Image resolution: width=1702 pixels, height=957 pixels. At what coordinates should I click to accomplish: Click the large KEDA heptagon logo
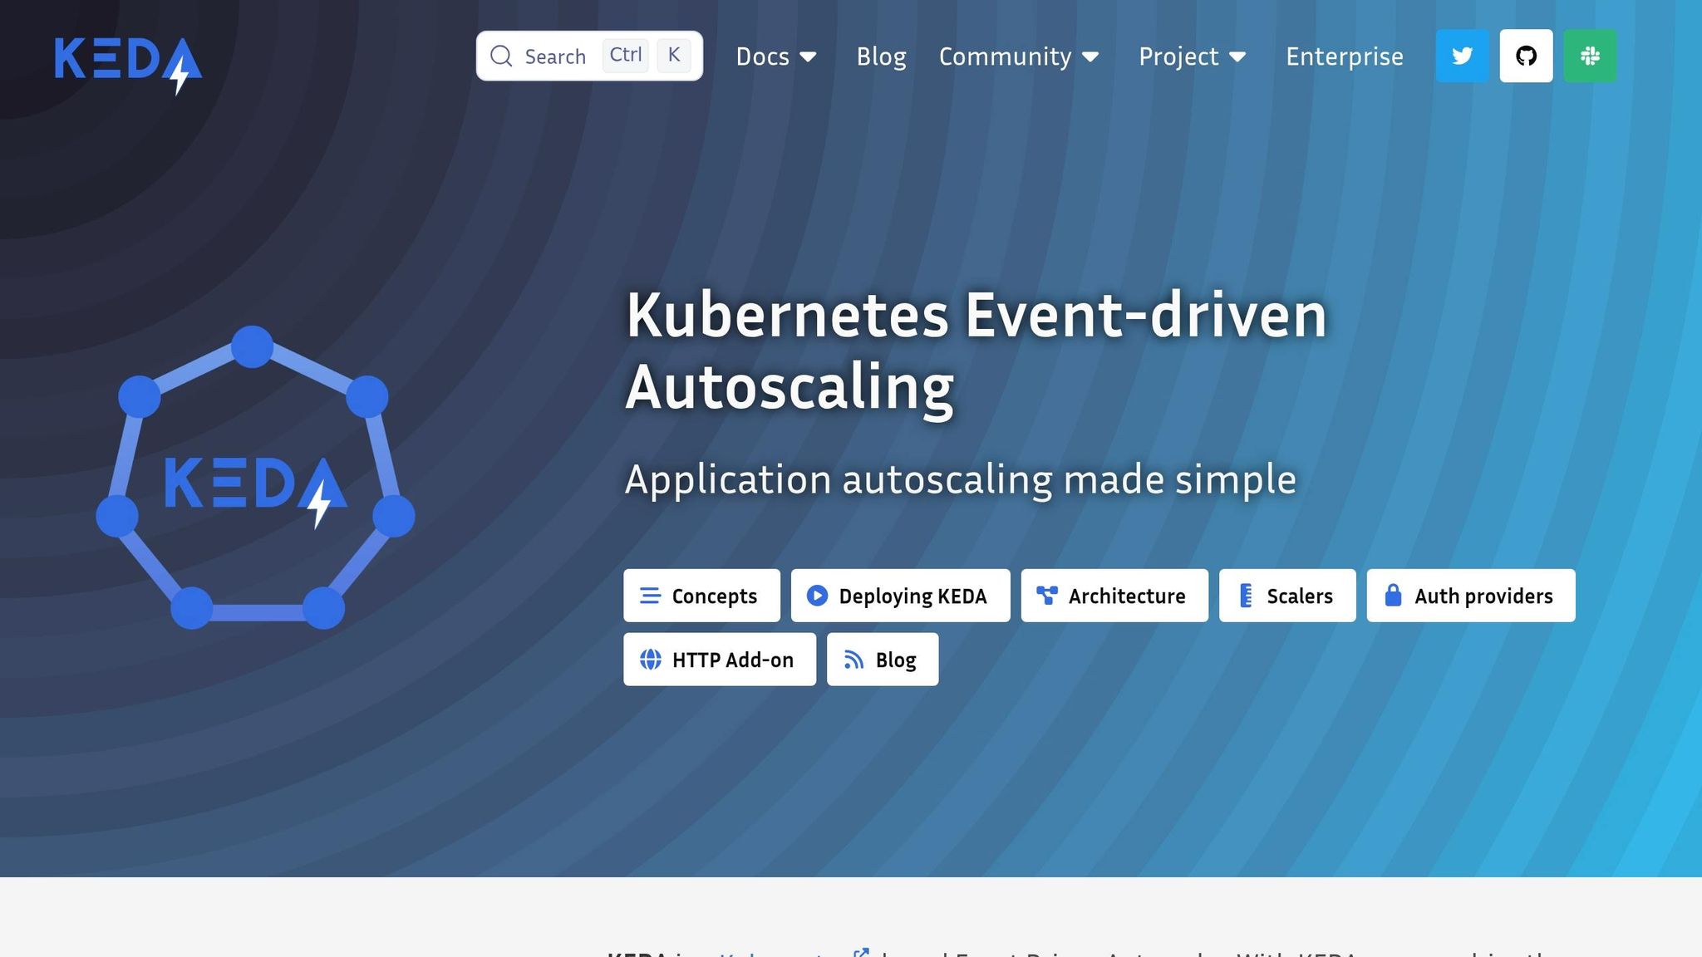click(255, 478)
